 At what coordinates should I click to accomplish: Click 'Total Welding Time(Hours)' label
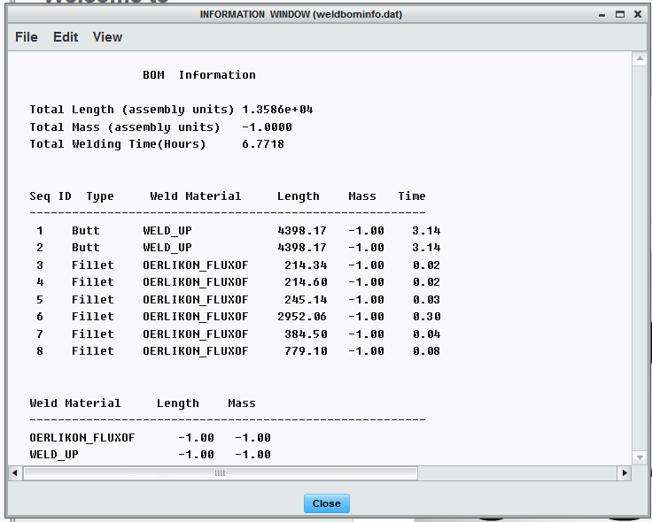(118, 144)
